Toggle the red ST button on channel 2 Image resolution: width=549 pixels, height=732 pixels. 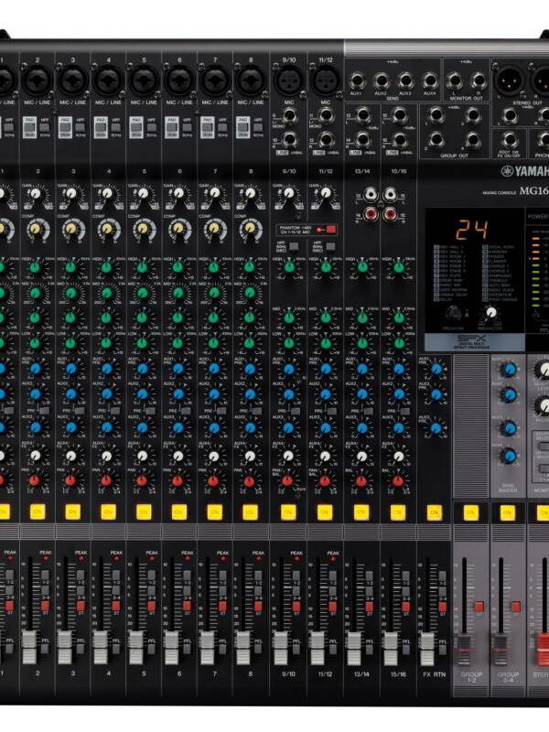[45, 606]
